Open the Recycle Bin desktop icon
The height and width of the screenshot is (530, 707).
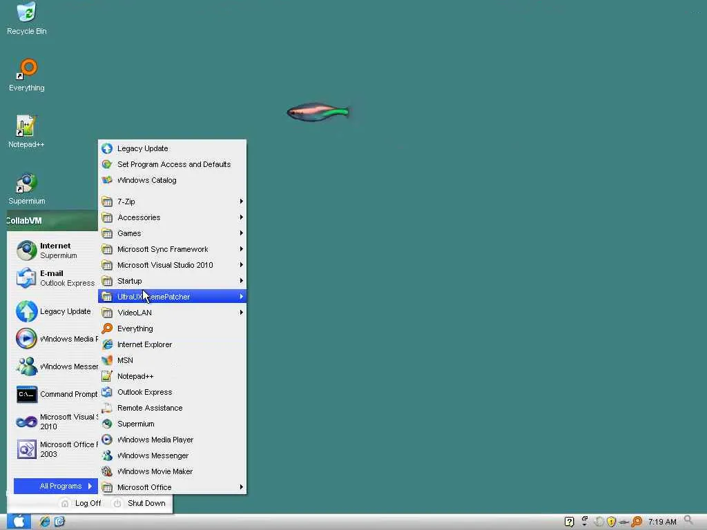[x=27, y=18]
